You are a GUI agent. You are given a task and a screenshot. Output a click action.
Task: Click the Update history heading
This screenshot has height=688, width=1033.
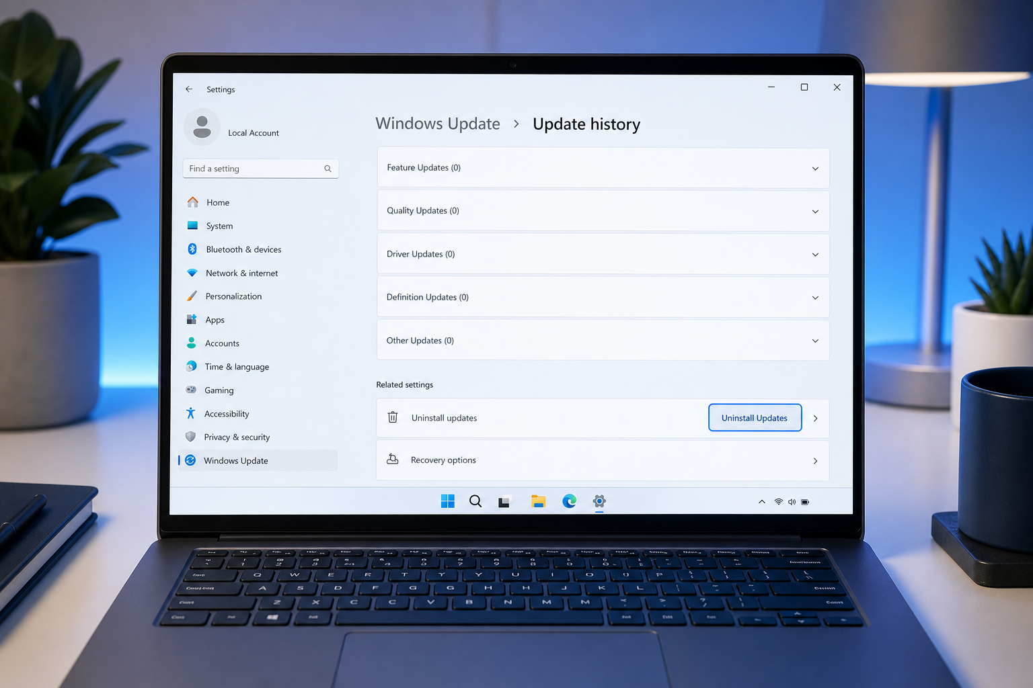(586, 124)
